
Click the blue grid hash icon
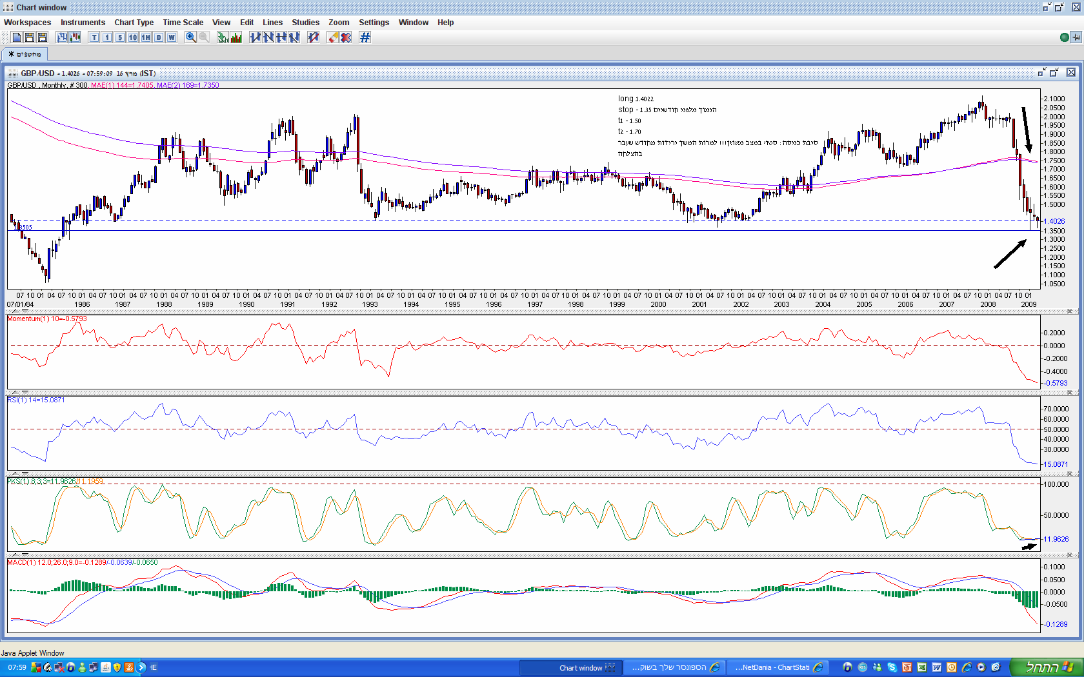click(x=365, y=37)
